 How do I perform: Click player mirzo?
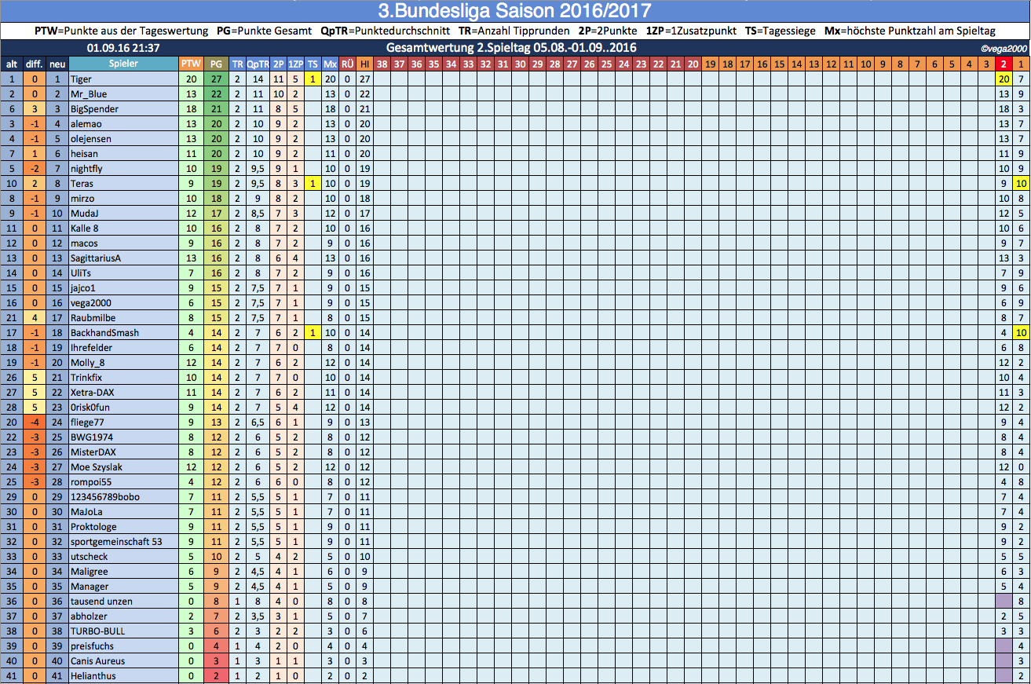click(82, 199)
